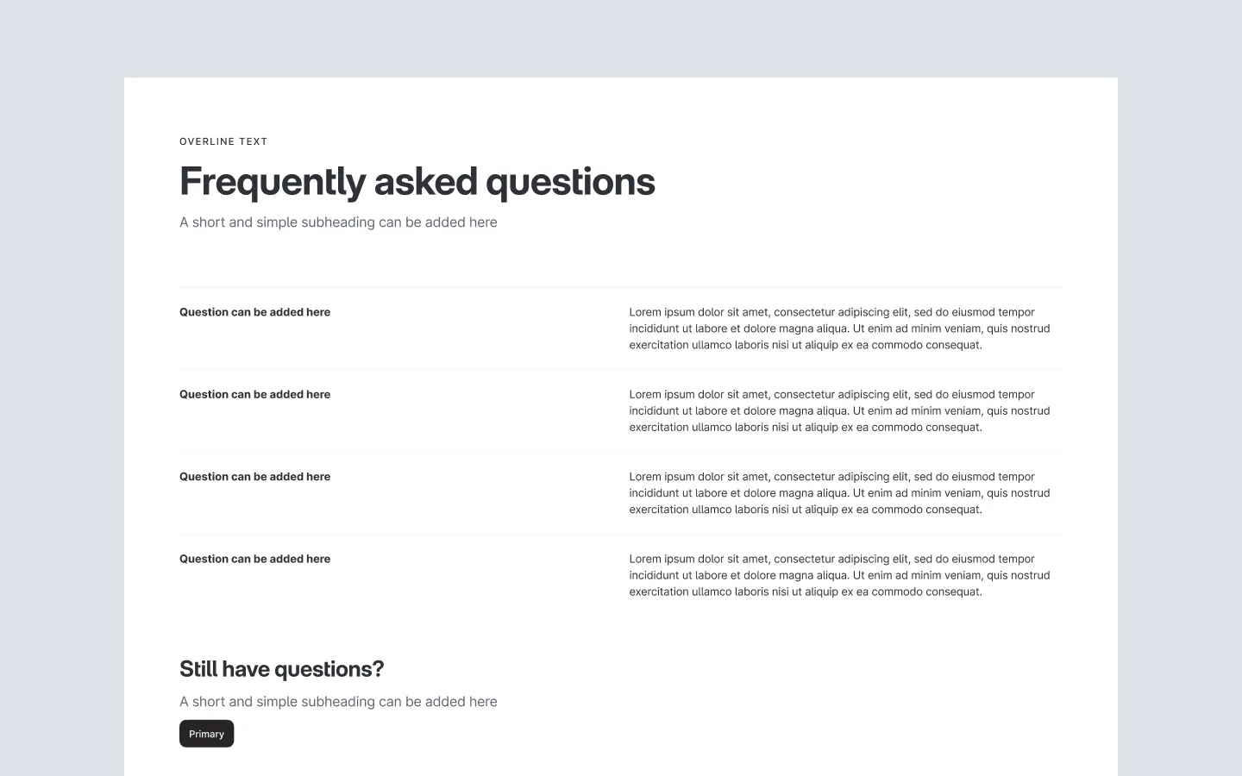Expand the fourth FAQ question row
The image size is (1242, 776).
click(x=254, y=559)
